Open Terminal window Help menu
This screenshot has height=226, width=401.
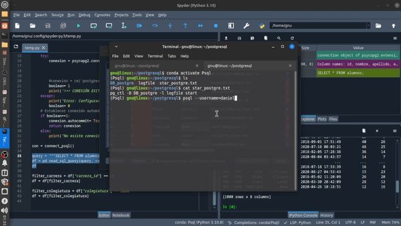(184, 56)
